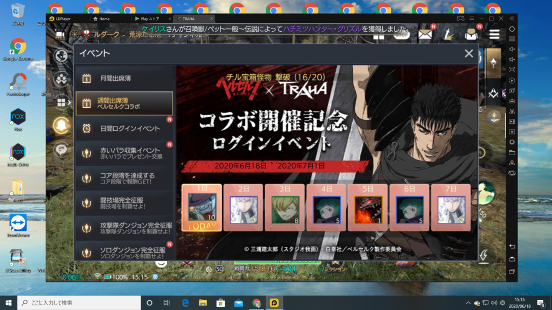Viewport: 552px width, 310px height.
Task: Toggle LDPlayer fullscreen mode
Action: click(512, 70)
